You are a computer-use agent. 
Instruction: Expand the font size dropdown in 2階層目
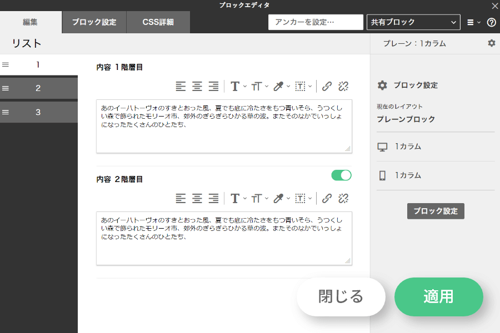click(x=259, y=198)
